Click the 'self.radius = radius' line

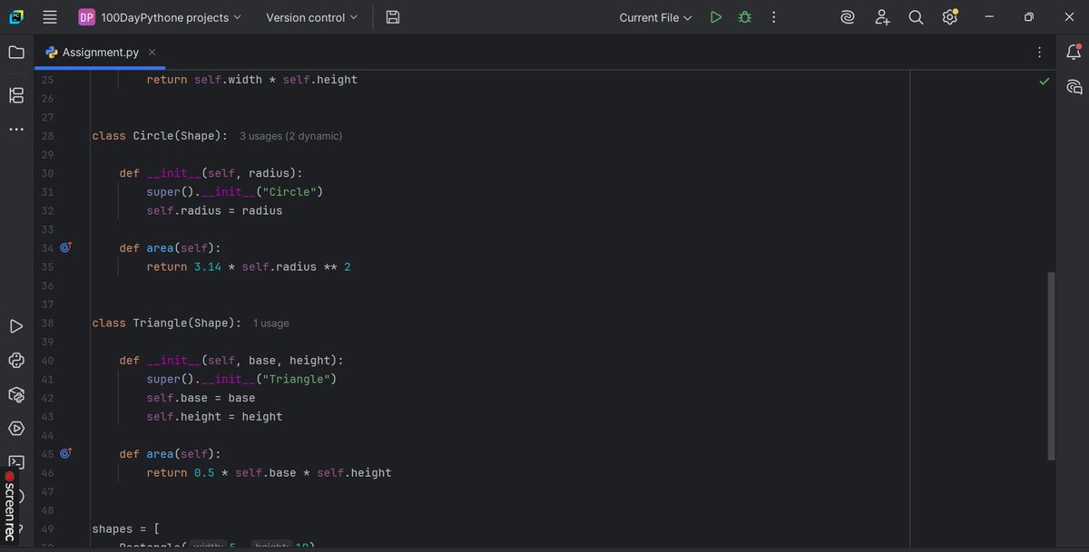[214, 210]
